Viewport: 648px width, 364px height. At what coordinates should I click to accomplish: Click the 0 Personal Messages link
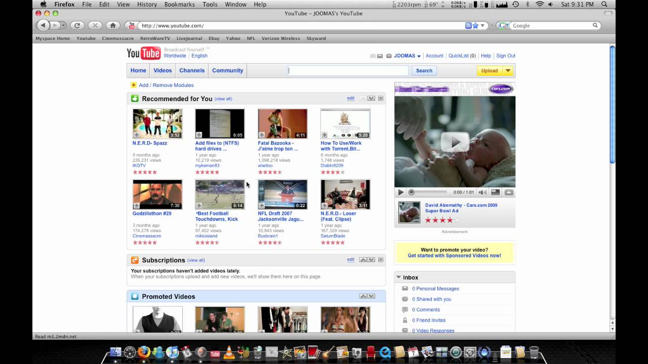pyautogui.click(x=435, y=289)
